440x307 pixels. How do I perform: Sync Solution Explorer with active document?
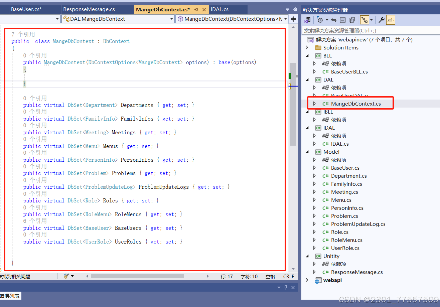coord(334,20)
